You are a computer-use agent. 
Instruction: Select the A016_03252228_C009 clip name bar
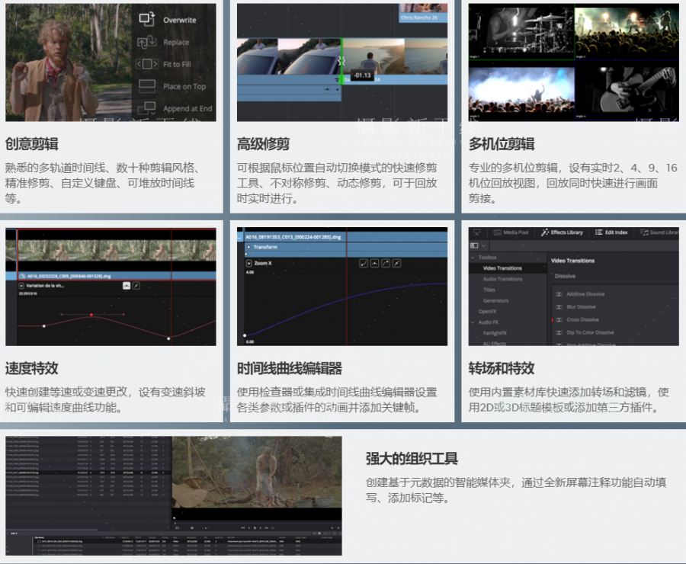pos(117,276)
